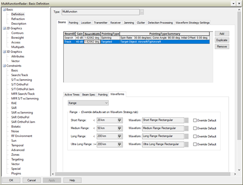243x185 pixels.
Task: Enable Override Default for Ultra Long Range
Action: tap(195, 144)
